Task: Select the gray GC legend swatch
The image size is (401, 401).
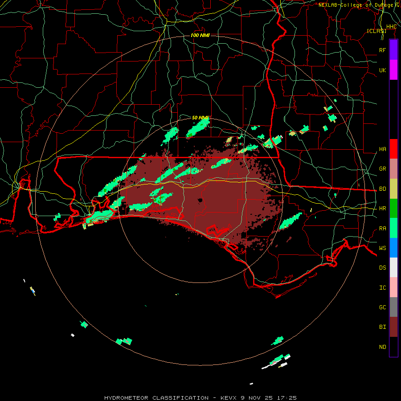Action: click(393, 307)
